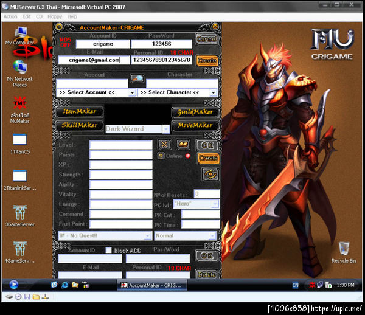The height and width of the screenshot is (315, 365).
Task: Launch the TMT MuMaker desktop shortcut
Action: tap(20, 110)
